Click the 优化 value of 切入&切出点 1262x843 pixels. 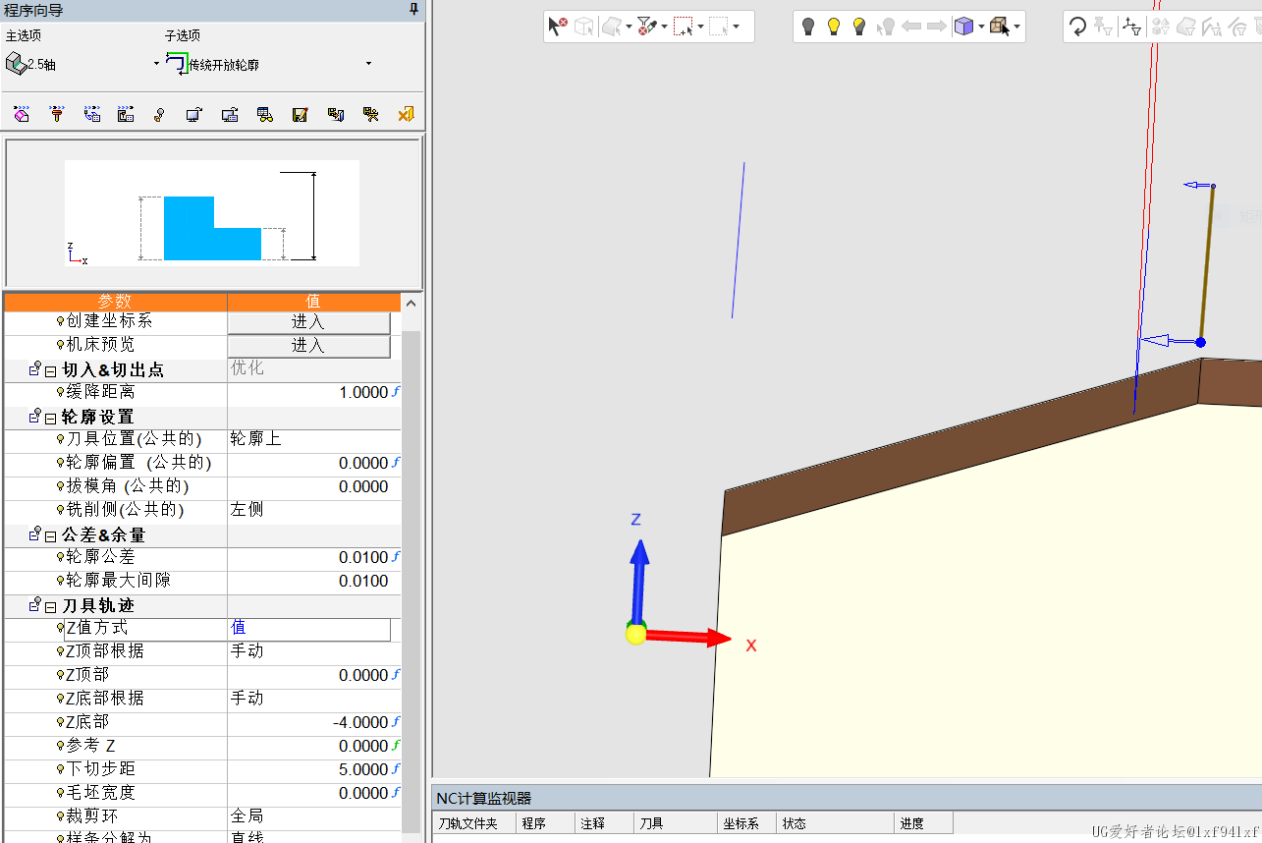[x=247, y=368]
